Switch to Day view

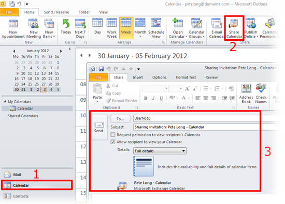pos(97,27)
